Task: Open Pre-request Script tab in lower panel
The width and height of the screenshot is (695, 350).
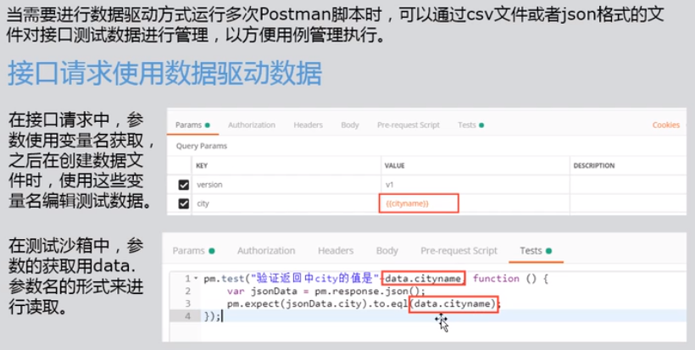Action: (459, 251)
